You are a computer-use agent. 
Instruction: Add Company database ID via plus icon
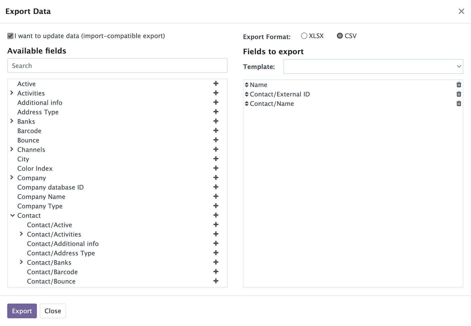(216, 187)
